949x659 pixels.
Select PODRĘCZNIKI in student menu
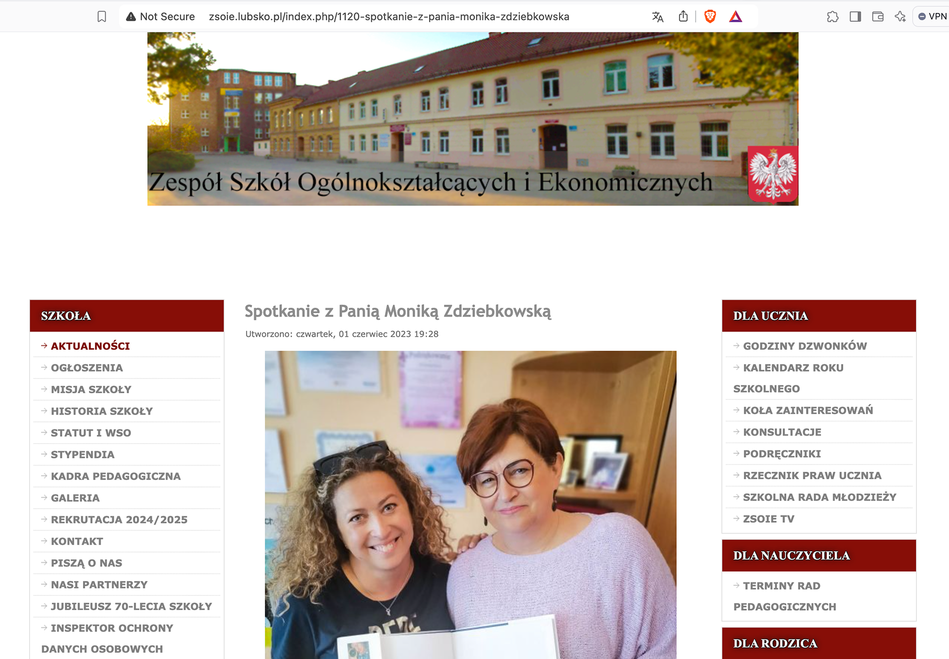[x=782, y=453]
